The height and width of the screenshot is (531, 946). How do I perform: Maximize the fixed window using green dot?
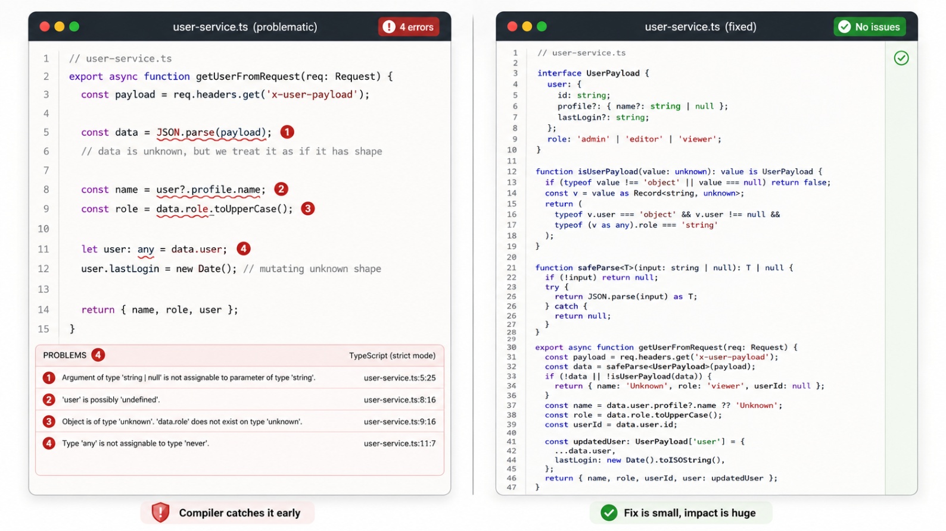coord(542,27)
